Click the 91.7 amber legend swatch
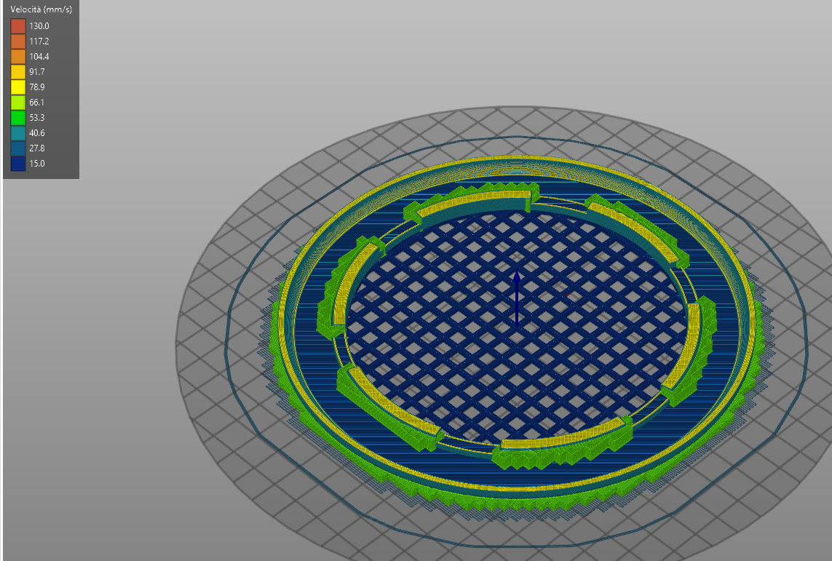The width and height of the screenshot is (832, 561). (x=18, y=71)
